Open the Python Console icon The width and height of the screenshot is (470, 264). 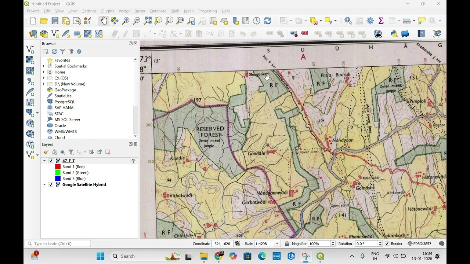[394, 34]
